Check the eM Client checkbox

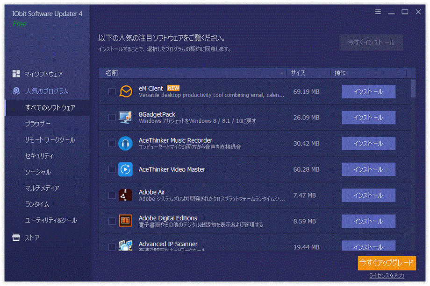[x=112, y=91]
